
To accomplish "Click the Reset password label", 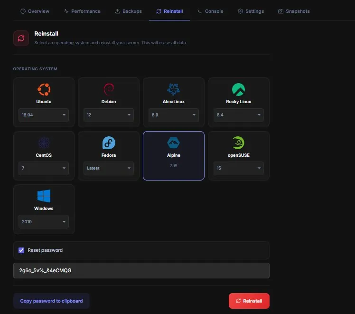I will click(x=45, y=250).
